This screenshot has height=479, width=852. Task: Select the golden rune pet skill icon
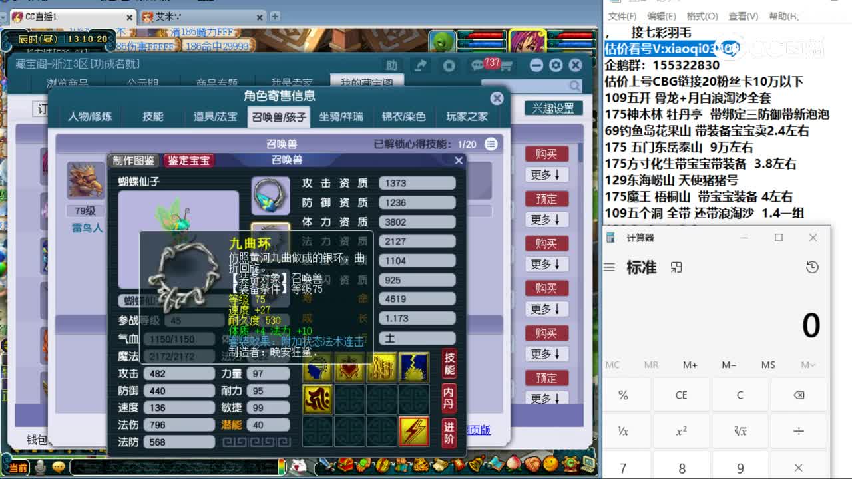318,400
